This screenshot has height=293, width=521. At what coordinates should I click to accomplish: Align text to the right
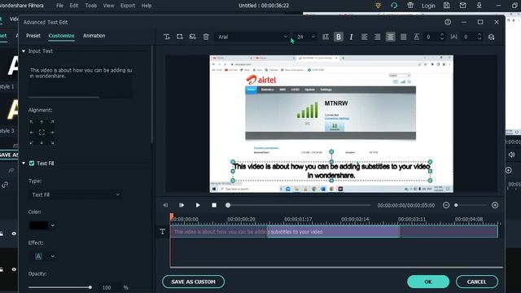(x=378, y=37)
